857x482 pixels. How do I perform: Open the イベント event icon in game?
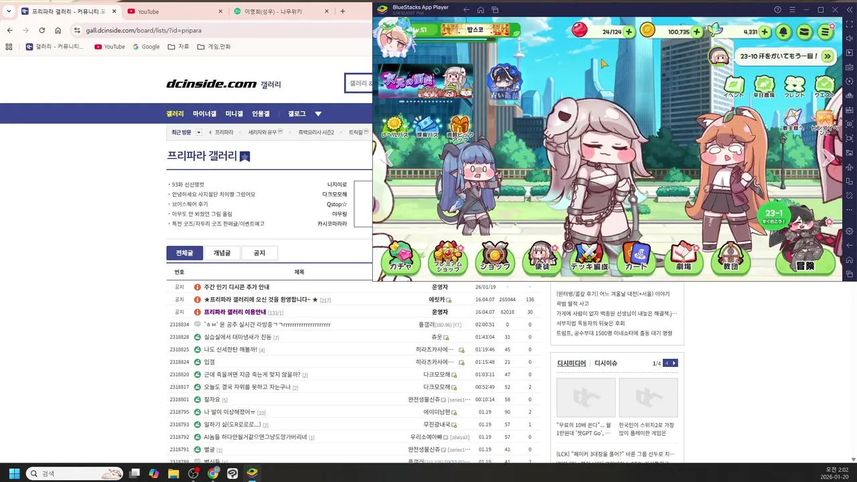(x=734, y=88)
